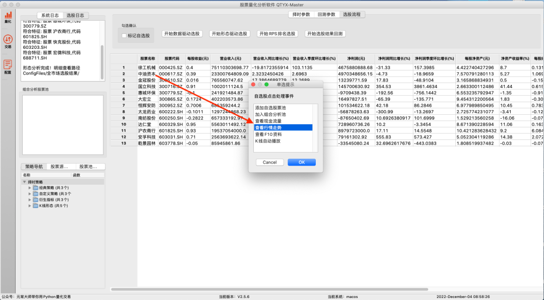This screenshot has width=544, height=300.
Task: Click folder icon of 经典策略
Action: pos(35,188)
